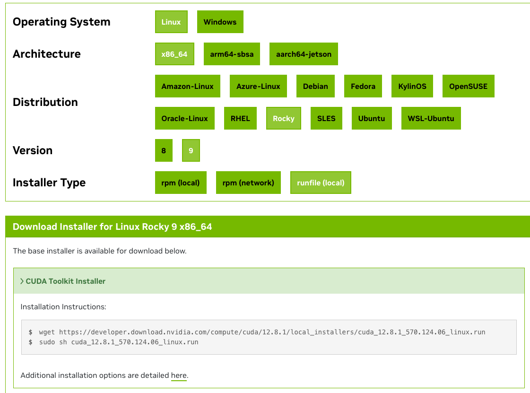Viewport: 530px width, 393px height.
Task: Choose Azure-Linux distribution
Action: click(258, 86)
